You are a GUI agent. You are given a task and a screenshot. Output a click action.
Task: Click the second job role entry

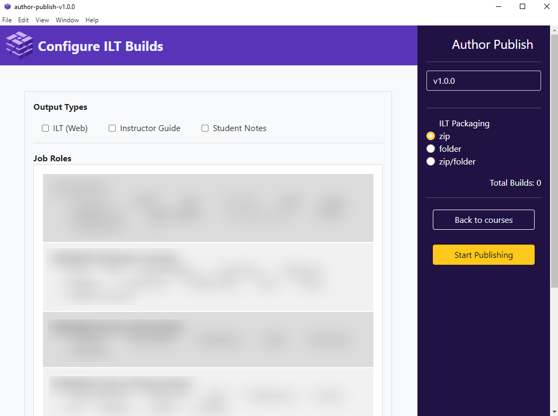click(208, 276)
